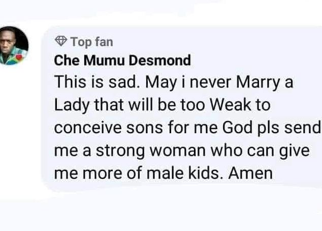The width and height of the screenshot is (322, 231).
Task: Open the commenter's profile picture
Action: pos(14,46)
